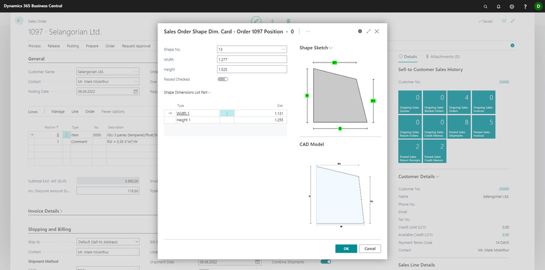
Task: Open settings gear in top bar
Action: pyautogui.click(x=511, y=6)
